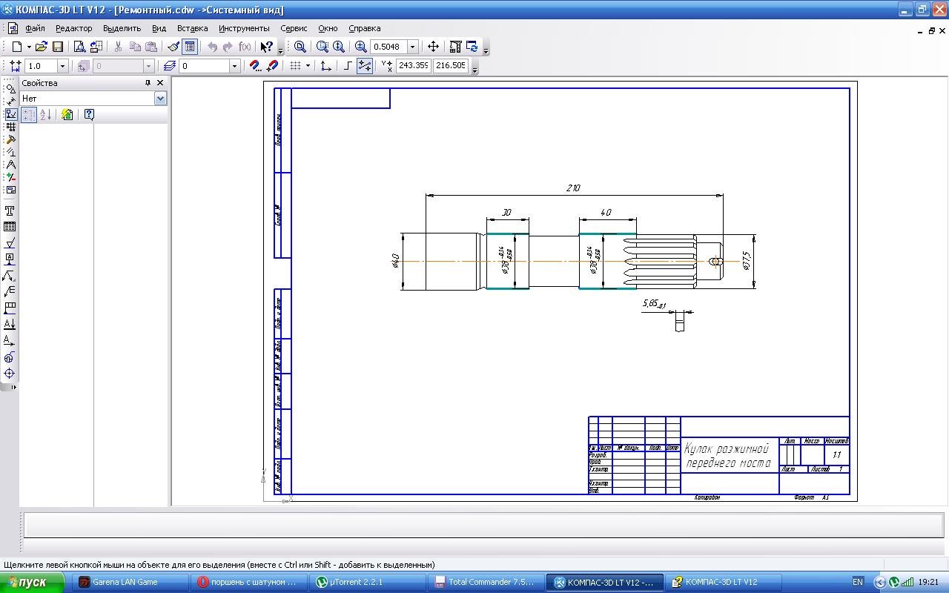This screenshot has width=949, height=593.
Task: Toggle the orthogonal drawing mode
Action: click(348, 66)
